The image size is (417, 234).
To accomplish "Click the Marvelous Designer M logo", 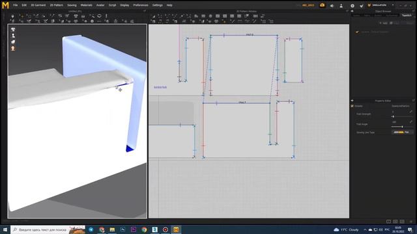I will point(5,5).
